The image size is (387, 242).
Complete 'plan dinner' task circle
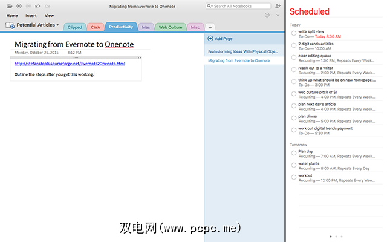pyautogui.click(x=294, y=118)
